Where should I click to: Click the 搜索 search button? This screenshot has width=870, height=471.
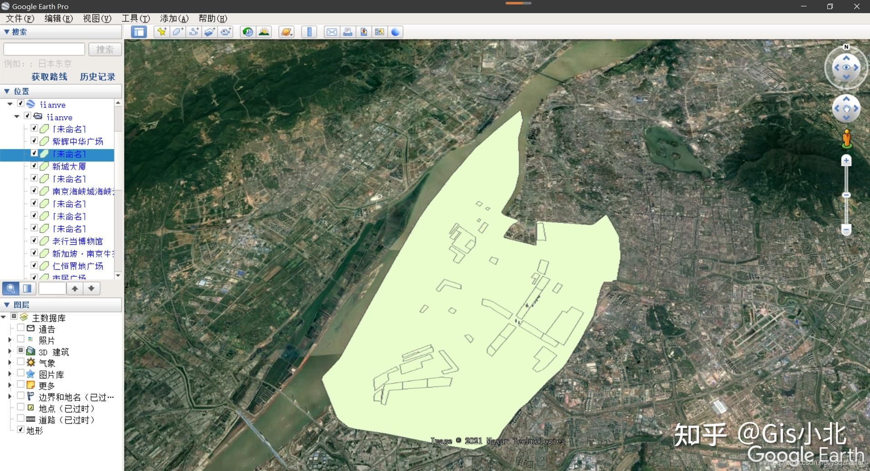[x=105, y=49]
